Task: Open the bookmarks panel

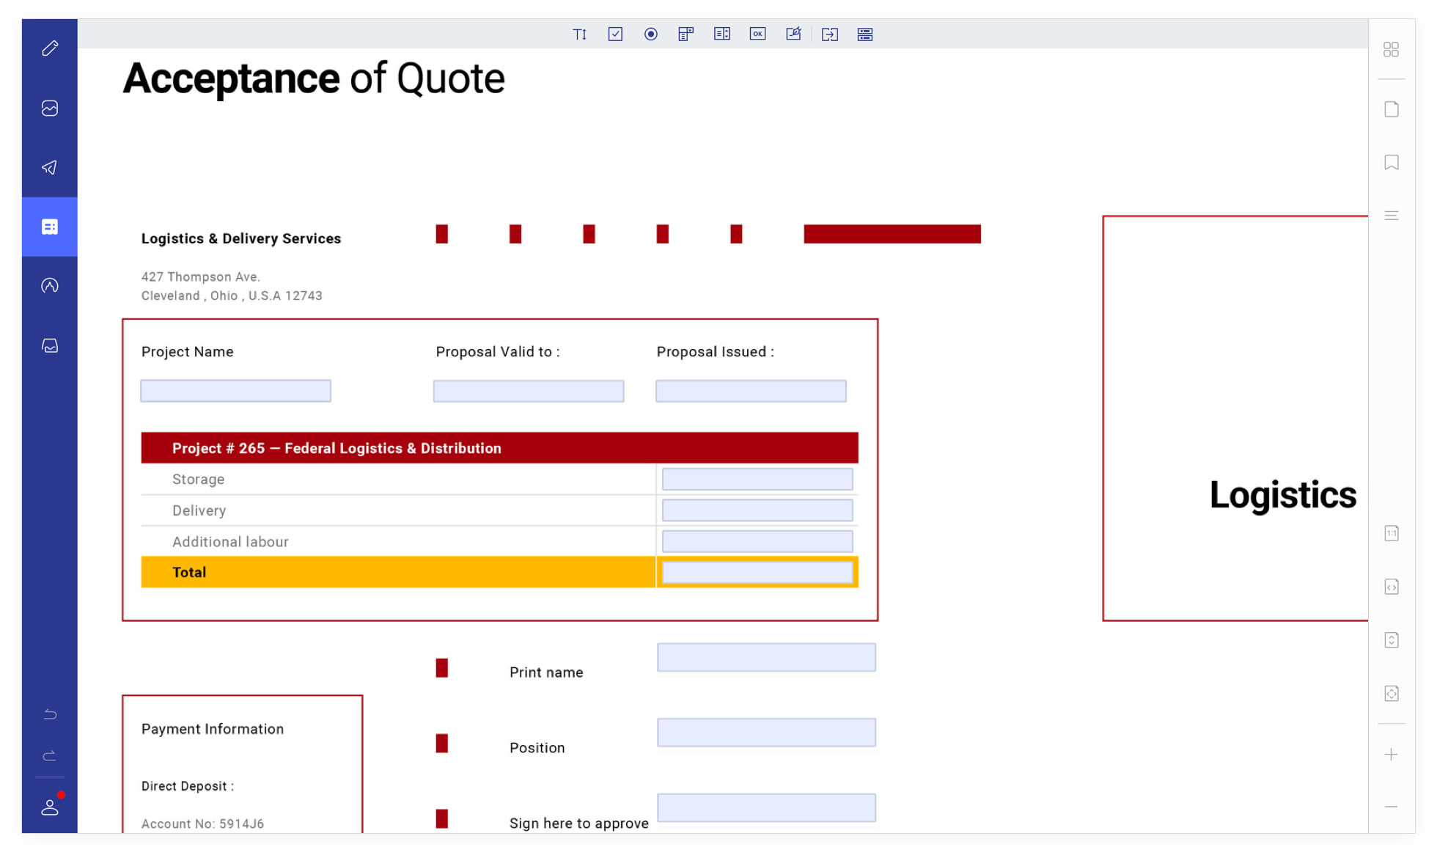Action: [1391, 162]
